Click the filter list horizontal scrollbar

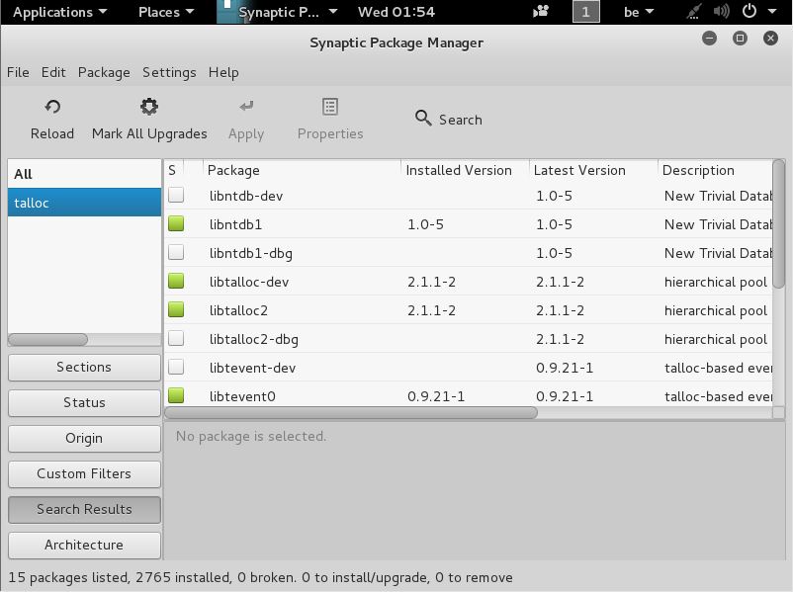point(48,339)
